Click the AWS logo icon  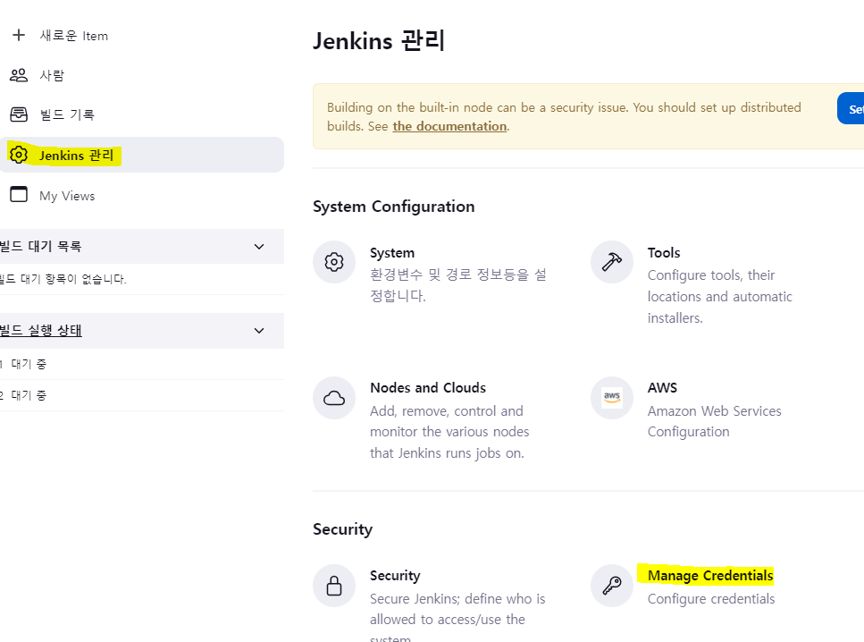(x=612, y=398)
